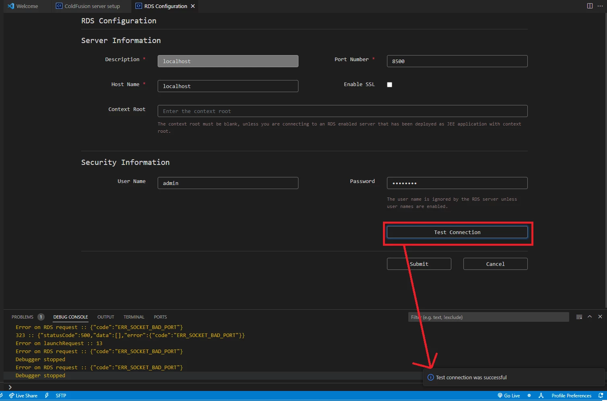607x401 pixels.
Task: Open the Problems panel tab
Action: click(23, 317)
